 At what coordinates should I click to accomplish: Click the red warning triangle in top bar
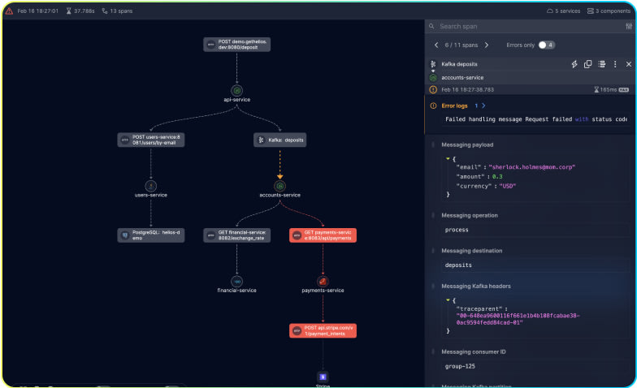tap(9, 11)
